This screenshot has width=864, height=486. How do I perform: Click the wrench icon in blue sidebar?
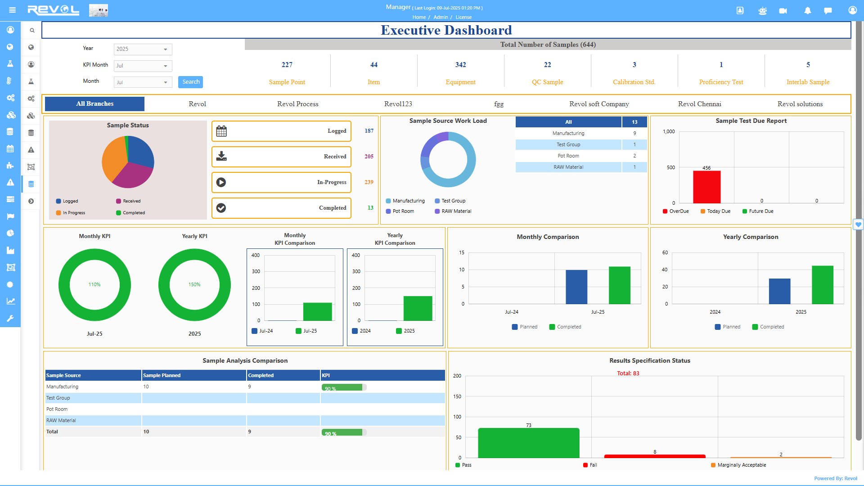[10, 318]
